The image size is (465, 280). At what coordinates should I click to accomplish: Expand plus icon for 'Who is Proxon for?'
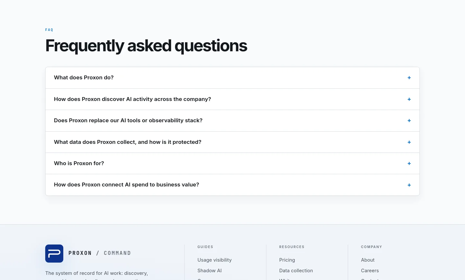point(409,164)
